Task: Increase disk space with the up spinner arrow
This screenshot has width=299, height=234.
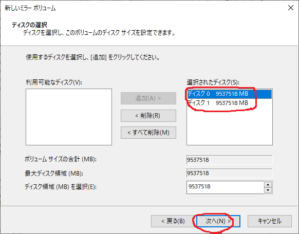Action: coord(268,184)
